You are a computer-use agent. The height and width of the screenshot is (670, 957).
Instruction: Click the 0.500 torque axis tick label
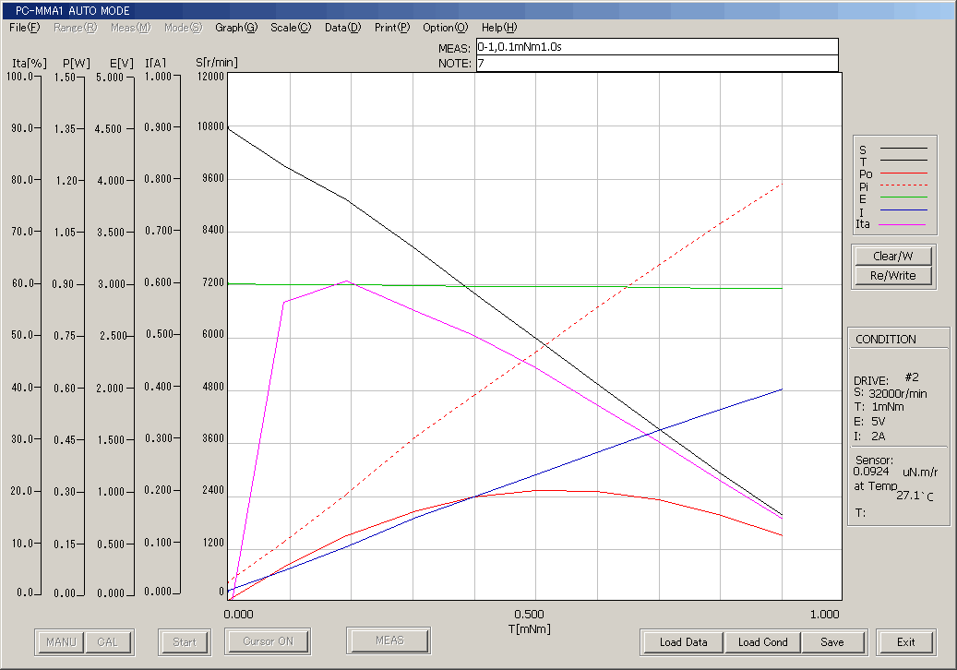[x=529, y=614]
